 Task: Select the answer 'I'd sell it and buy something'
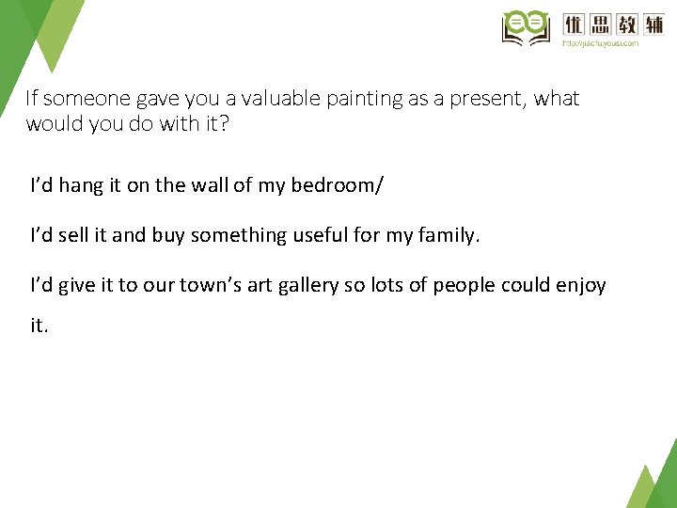point(255,236)
